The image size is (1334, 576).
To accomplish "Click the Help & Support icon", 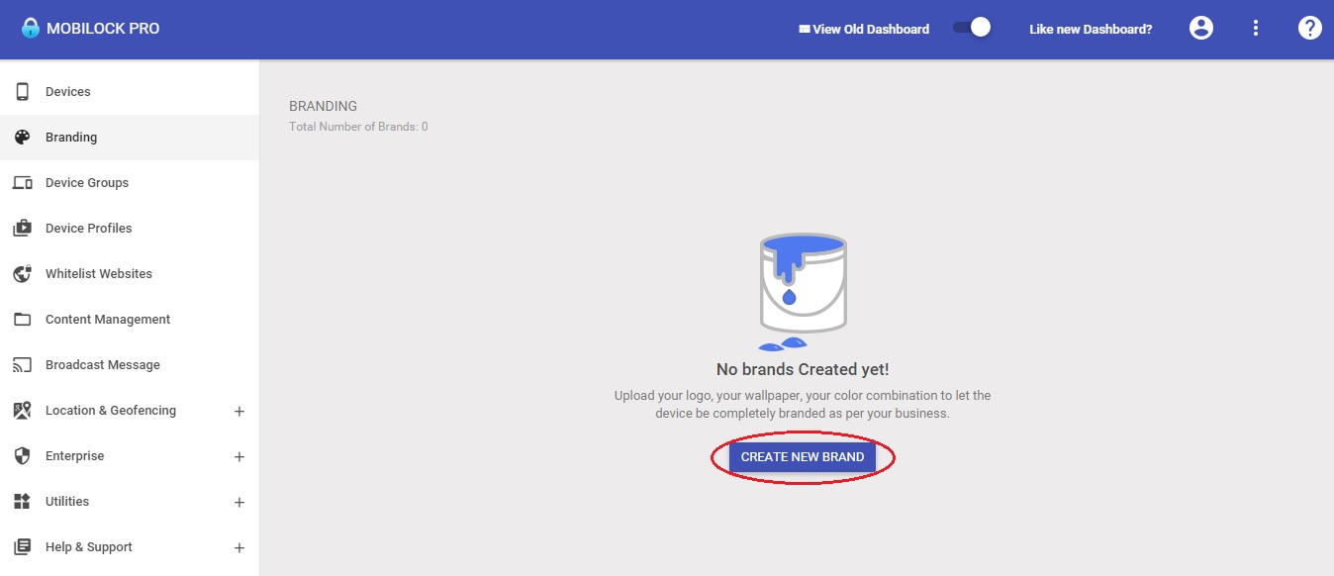I will (x=22, y=547).
